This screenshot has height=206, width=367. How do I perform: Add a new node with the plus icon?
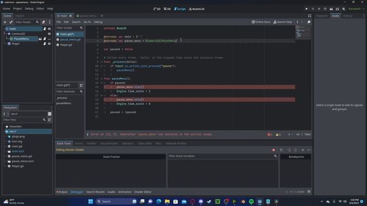(5, 22)
